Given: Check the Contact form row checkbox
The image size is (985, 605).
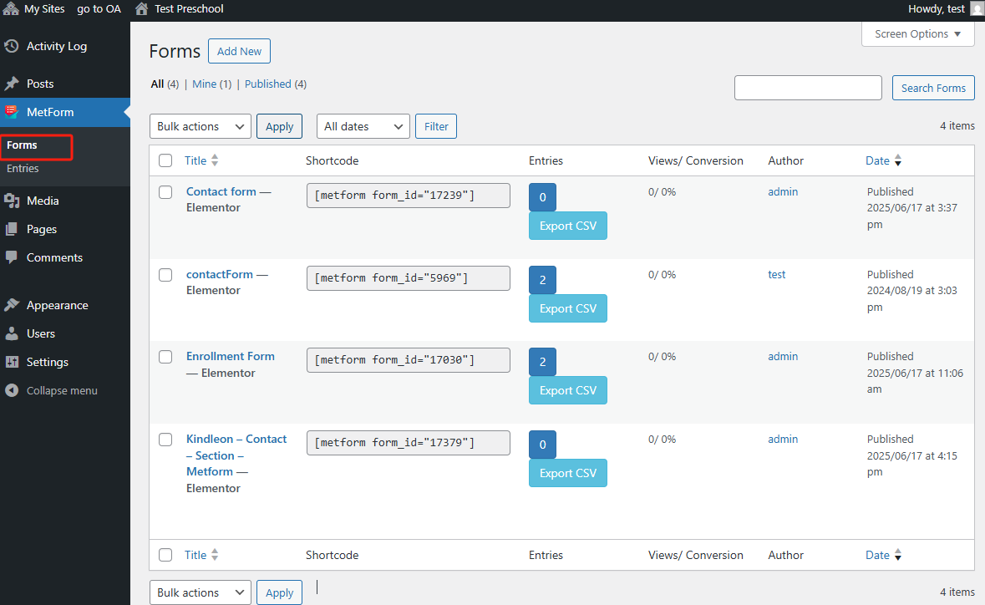Looking at the screenshot, I should tap(165, 192).
